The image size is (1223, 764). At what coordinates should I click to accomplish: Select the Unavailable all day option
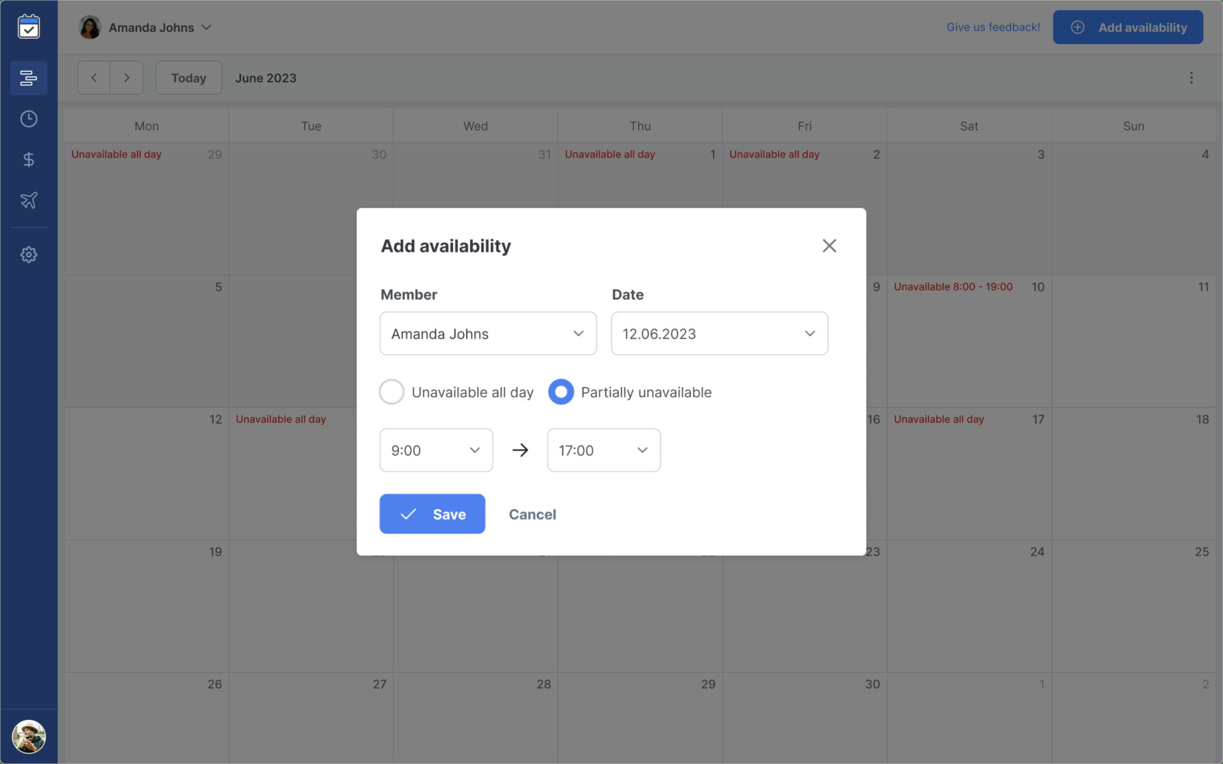[x=392, y=392]
